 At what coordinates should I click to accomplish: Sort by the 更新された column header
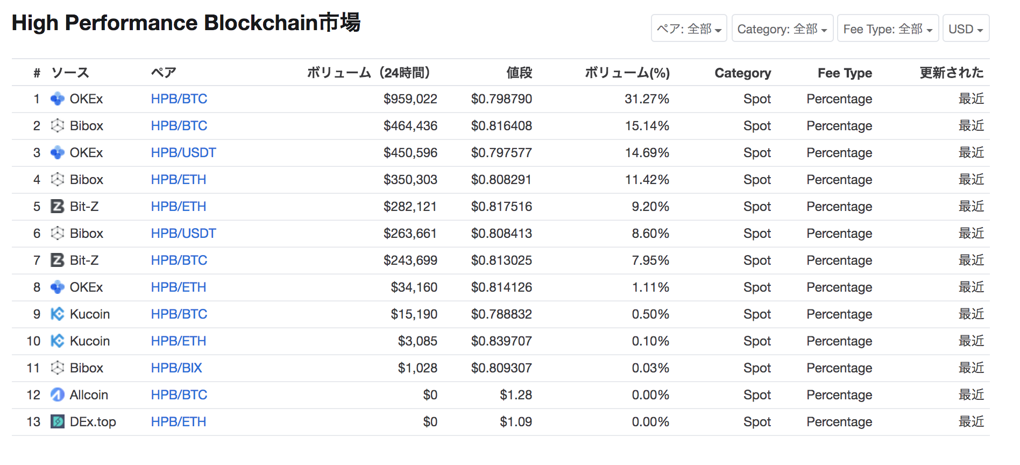tap(951, 73)
